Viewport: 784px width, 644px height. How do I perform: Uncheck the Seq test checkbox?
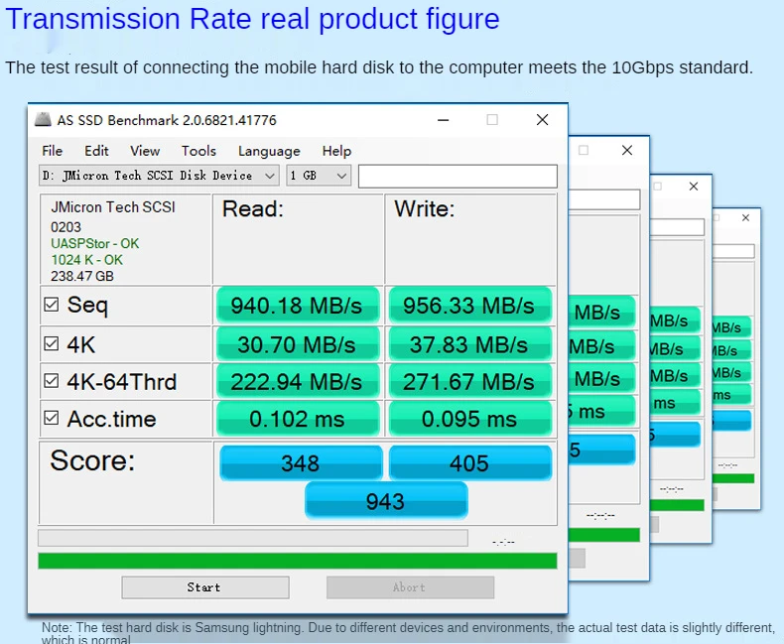tap(52, 306)
